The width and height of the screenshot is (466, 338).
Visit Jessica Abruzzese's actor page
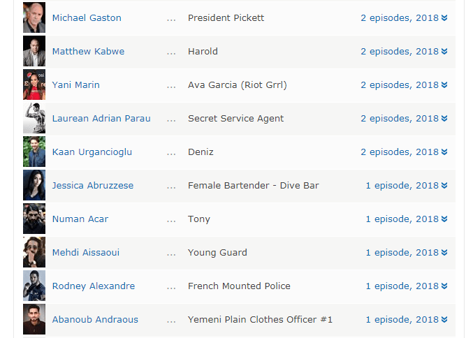93,186
